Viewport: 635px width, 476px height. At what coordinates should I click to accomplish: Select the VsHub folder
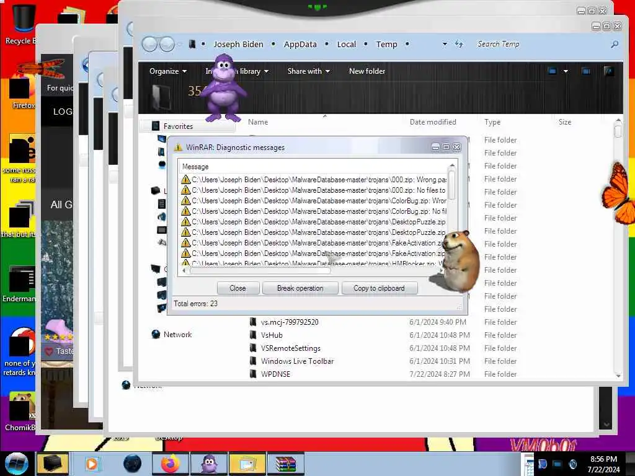pyautogui.click(x=272, y=335)
